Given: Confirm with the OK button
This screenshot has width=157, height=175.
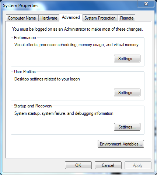Looking at the screenshot, I should tap(78, 165).
